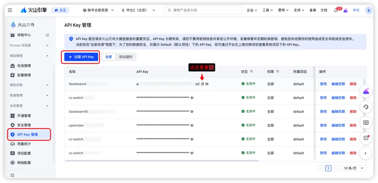Expand the Prompt 实验室 section
The image size is (378, 183).
click(29, 45)
